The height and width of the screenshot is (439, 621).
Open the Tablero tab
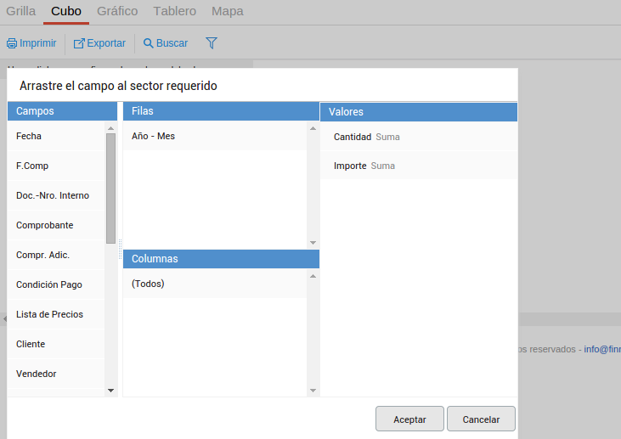tap(174, 12)
